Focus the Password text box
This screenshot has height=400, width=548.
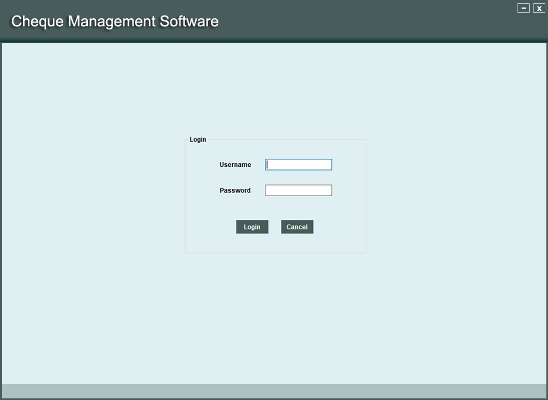pyautogui.click(x=299, y=190)
